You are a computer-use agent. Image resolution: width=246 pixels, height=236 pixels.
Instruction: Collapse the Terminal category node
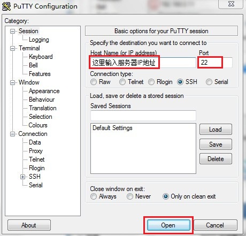click(12, 49)
